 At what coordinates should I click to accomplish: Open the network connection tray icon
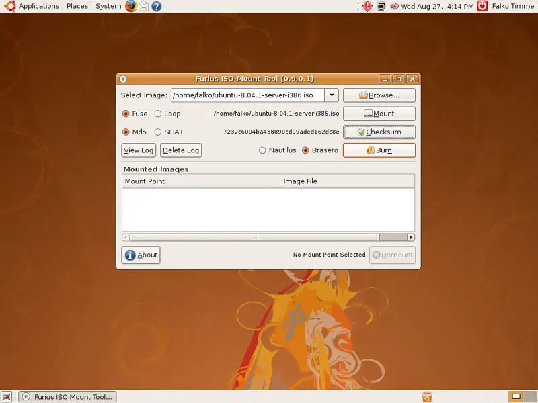(x=381, y=6)
